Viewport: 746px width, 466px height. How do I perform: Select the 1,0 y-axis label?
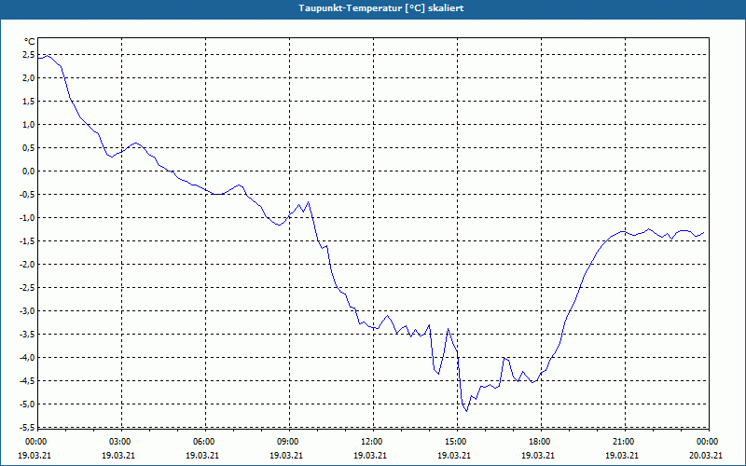[28, 125]
